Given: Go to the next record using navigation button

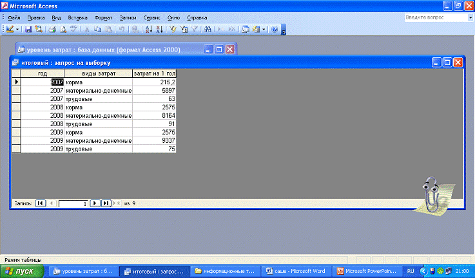Looking at the screenshot, I should pyautogui.click(x=94, y=203).
